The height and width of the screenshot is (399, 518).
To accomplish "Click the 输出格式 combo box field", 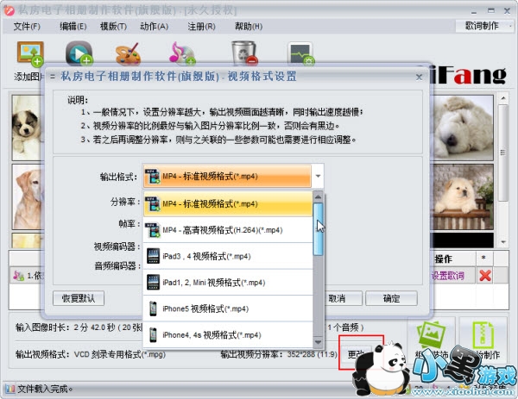I will [x=233, y=176].
